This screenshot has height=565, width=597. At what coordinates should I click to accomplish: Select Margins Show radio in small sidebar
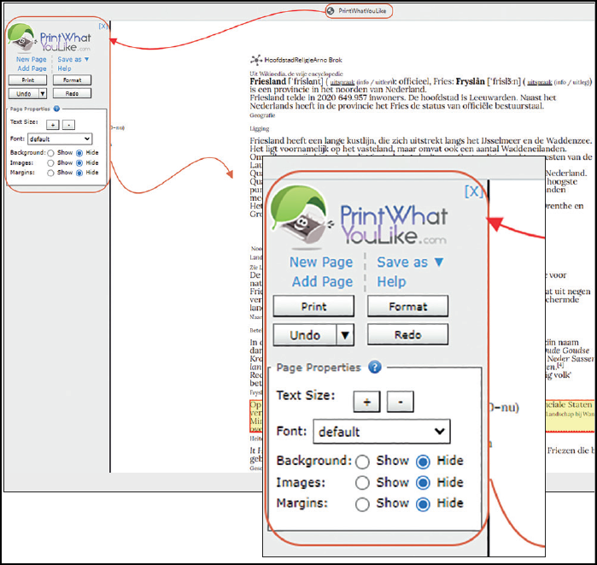point(50,173)
